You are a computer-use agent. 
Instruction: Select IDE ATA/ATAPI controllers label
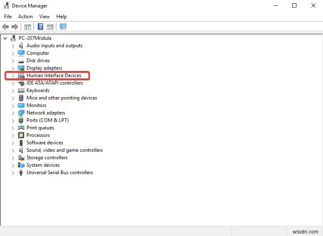pos(55,83)
